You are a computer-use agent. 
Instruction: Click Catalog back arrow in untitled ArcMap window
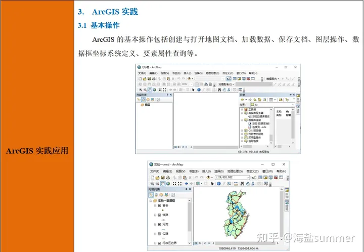point(242,100)
